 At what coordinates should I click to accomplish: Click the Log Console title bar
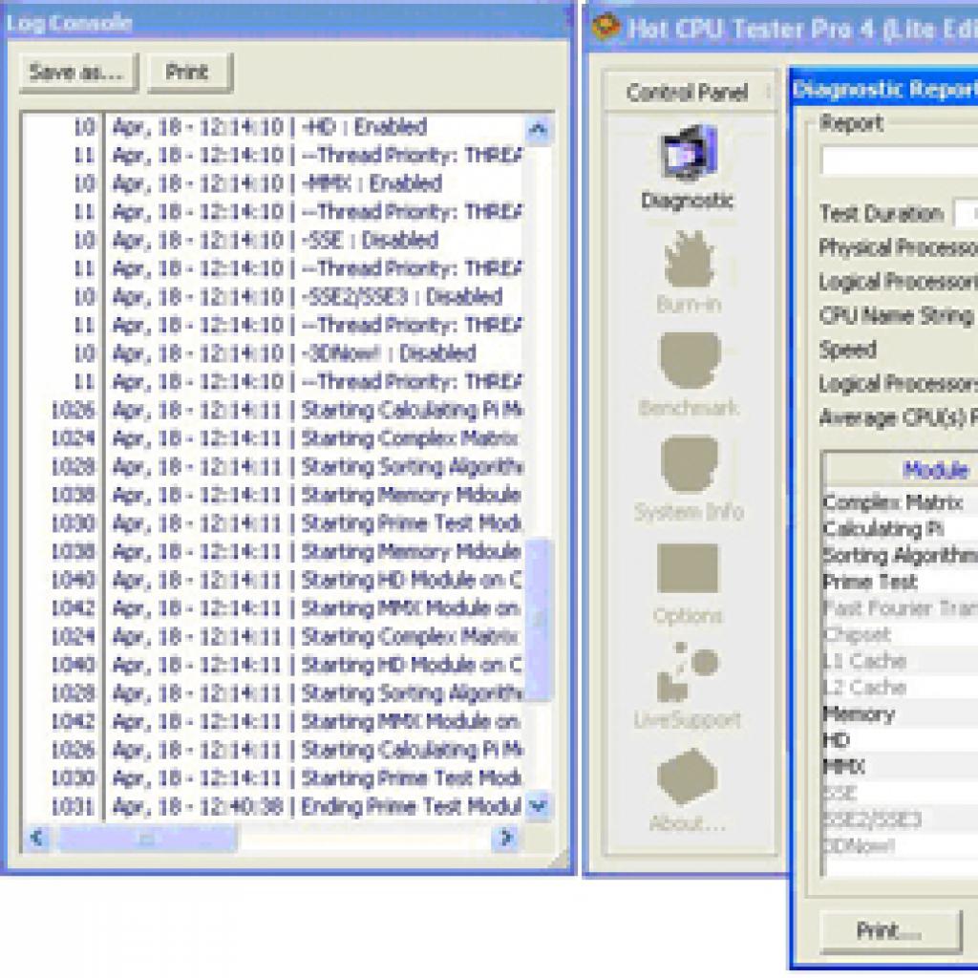point(287,23)
